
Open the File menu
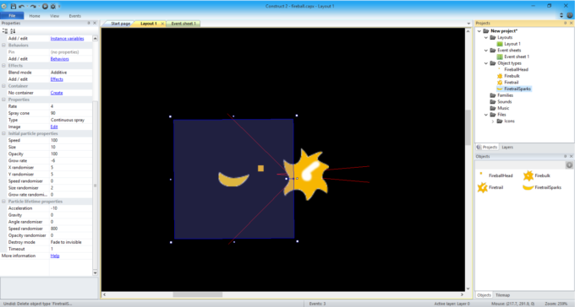point(12,16)
